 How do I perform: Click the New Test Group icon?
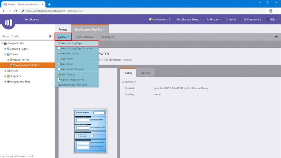[x=59, y=53]
